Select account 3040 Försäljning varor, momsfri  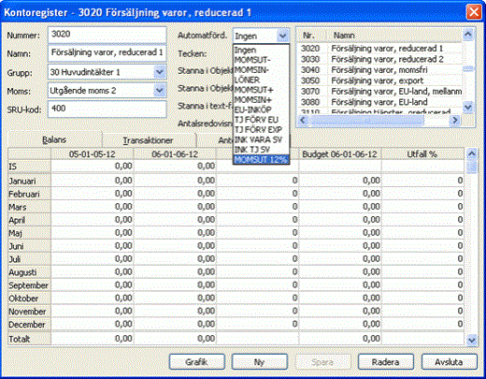tap(379, 70)
